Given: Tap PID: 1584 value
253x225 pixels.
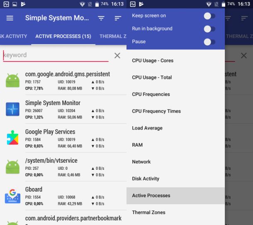Looking at the screenshot, I should tap(33, 139).
